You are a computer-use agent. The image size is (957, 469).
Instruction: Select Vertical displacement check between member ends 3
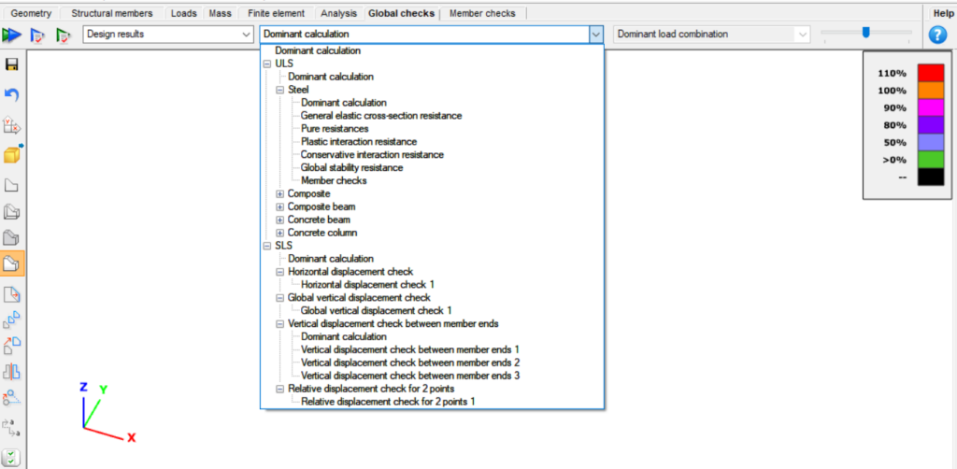[410, 376]
